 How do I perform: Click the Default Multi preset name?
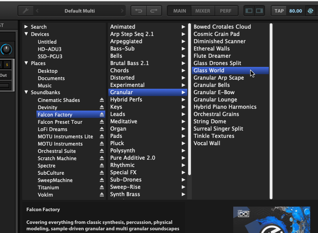pyautogui.click(x=79, y=11)
